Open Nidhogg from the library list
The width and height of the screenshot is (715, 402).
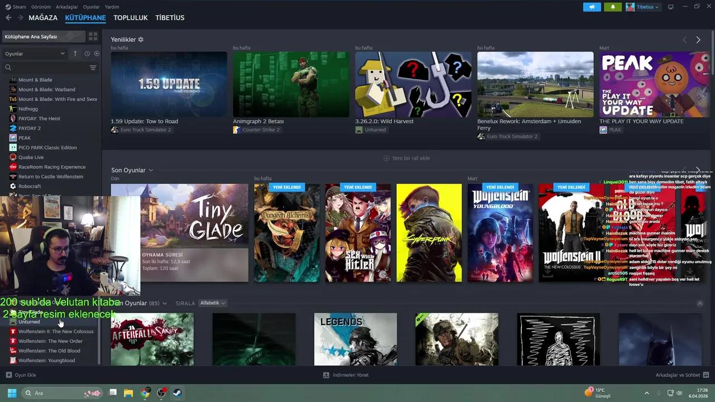28,109
